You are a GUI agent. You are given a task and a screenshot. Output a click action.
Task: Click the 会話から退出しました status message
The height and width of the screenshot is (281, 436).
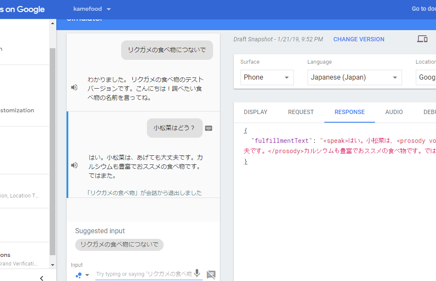(x=144, y=193)
